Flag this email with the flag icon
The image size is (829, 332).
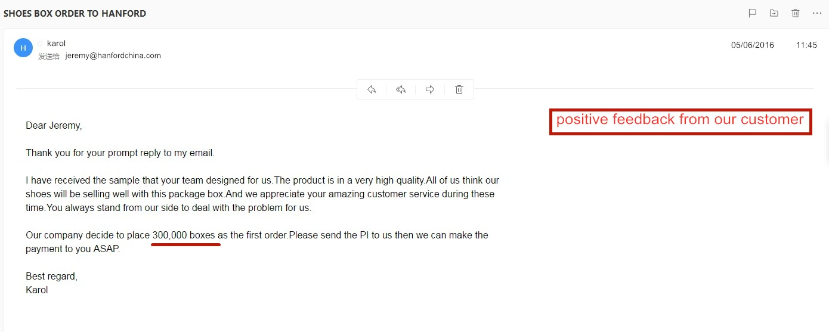[752, 13]
